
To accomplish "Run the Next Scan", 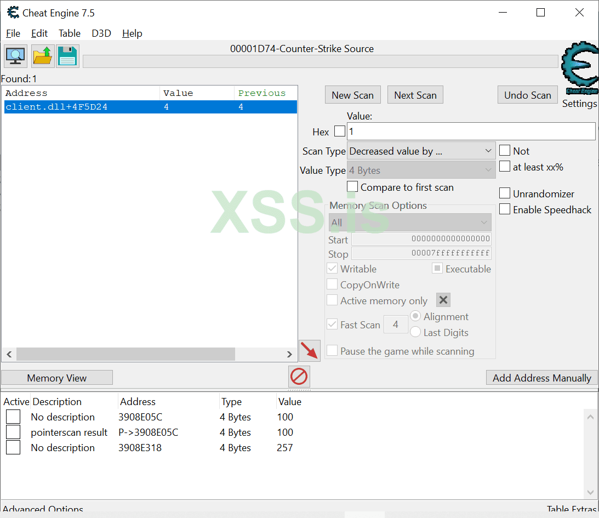I will pos(415,95).
